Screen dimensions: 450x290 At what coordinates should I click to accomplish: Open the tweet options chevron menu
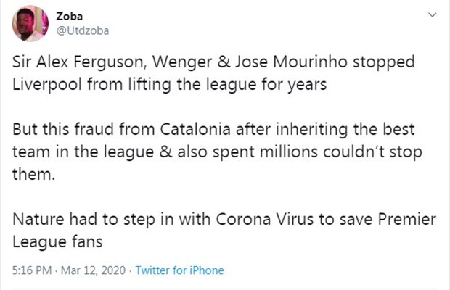point(433,14)
